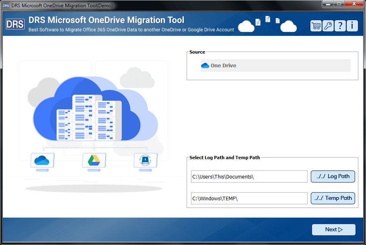
Task: View About info via the 'i' icon
Action: tap(351, 25)
